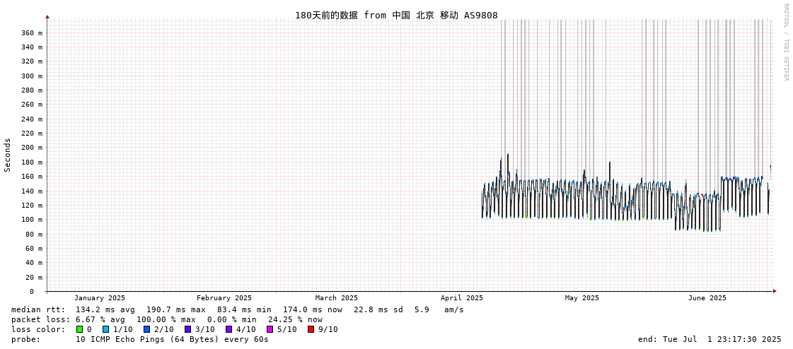Click the '360 m' y-axis tick label
Image resolution: width=793 pixels, height=349 pixels.
pos(32,32)
